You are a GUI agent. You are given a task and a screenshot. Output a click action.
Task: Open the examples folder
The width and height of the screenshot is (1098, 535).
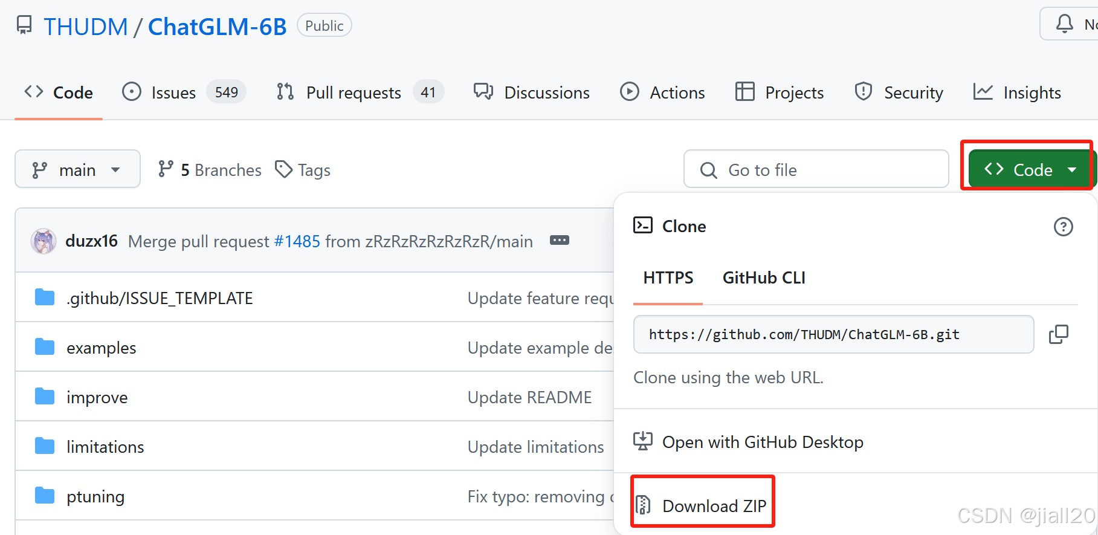102,348
